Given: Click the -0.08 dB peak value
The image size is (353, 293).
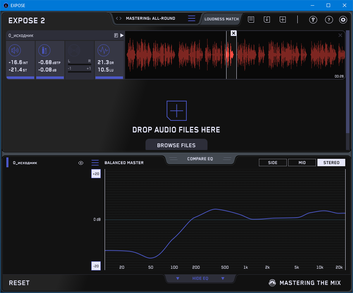Looking at the screenshot, I should tap(47, 70).
